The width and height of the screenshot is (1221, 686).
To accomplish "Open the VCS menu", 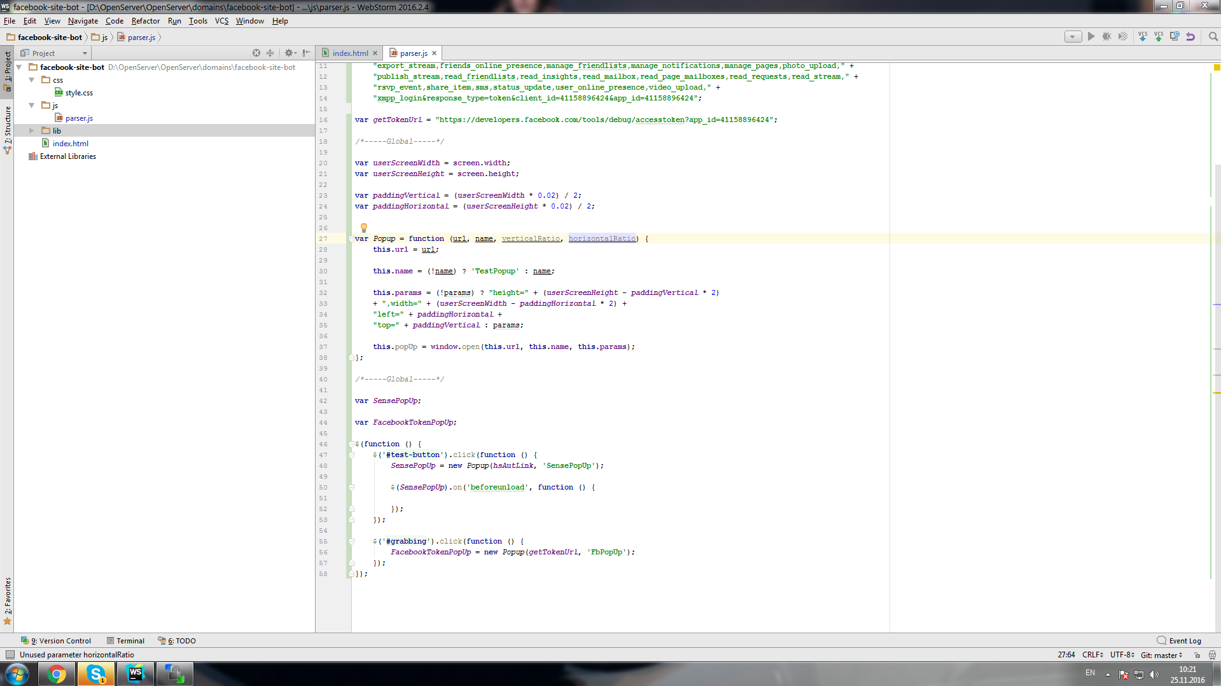I will pyautogui.click(x=221, y=21).
